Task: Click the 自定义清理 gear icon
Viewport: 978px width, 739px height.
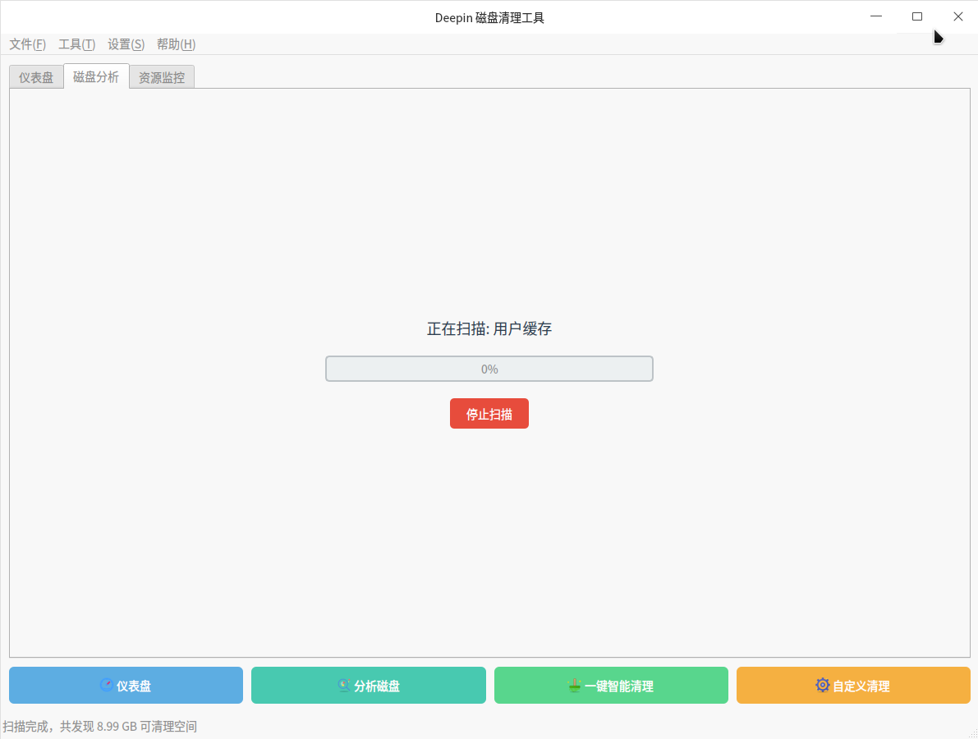Action: (823, 685)
